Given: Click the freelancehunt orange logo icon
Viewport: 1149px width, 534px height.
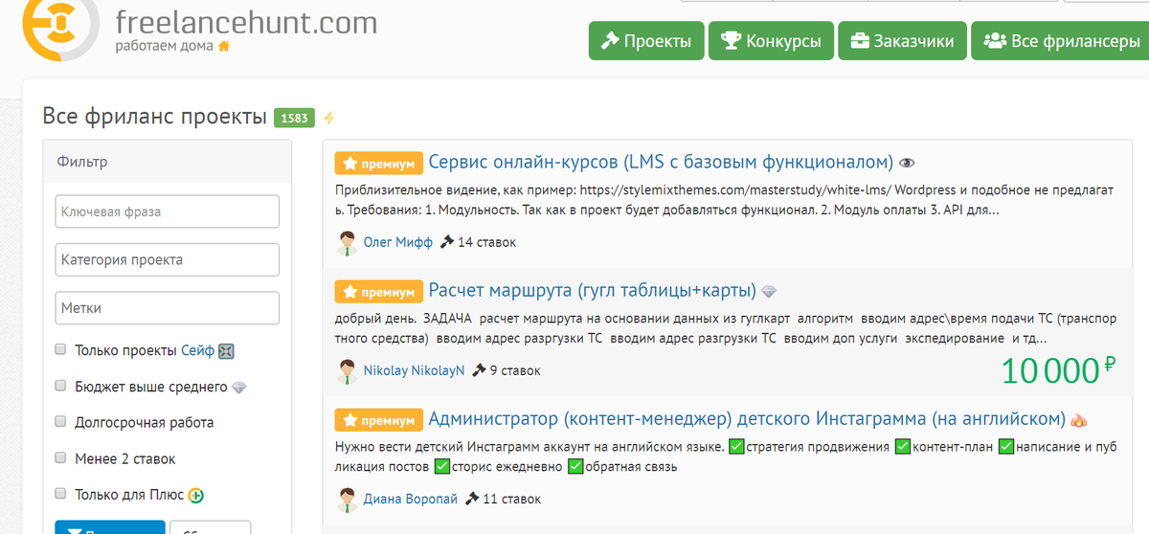Looking at the screenshot, I should (58, 23).
